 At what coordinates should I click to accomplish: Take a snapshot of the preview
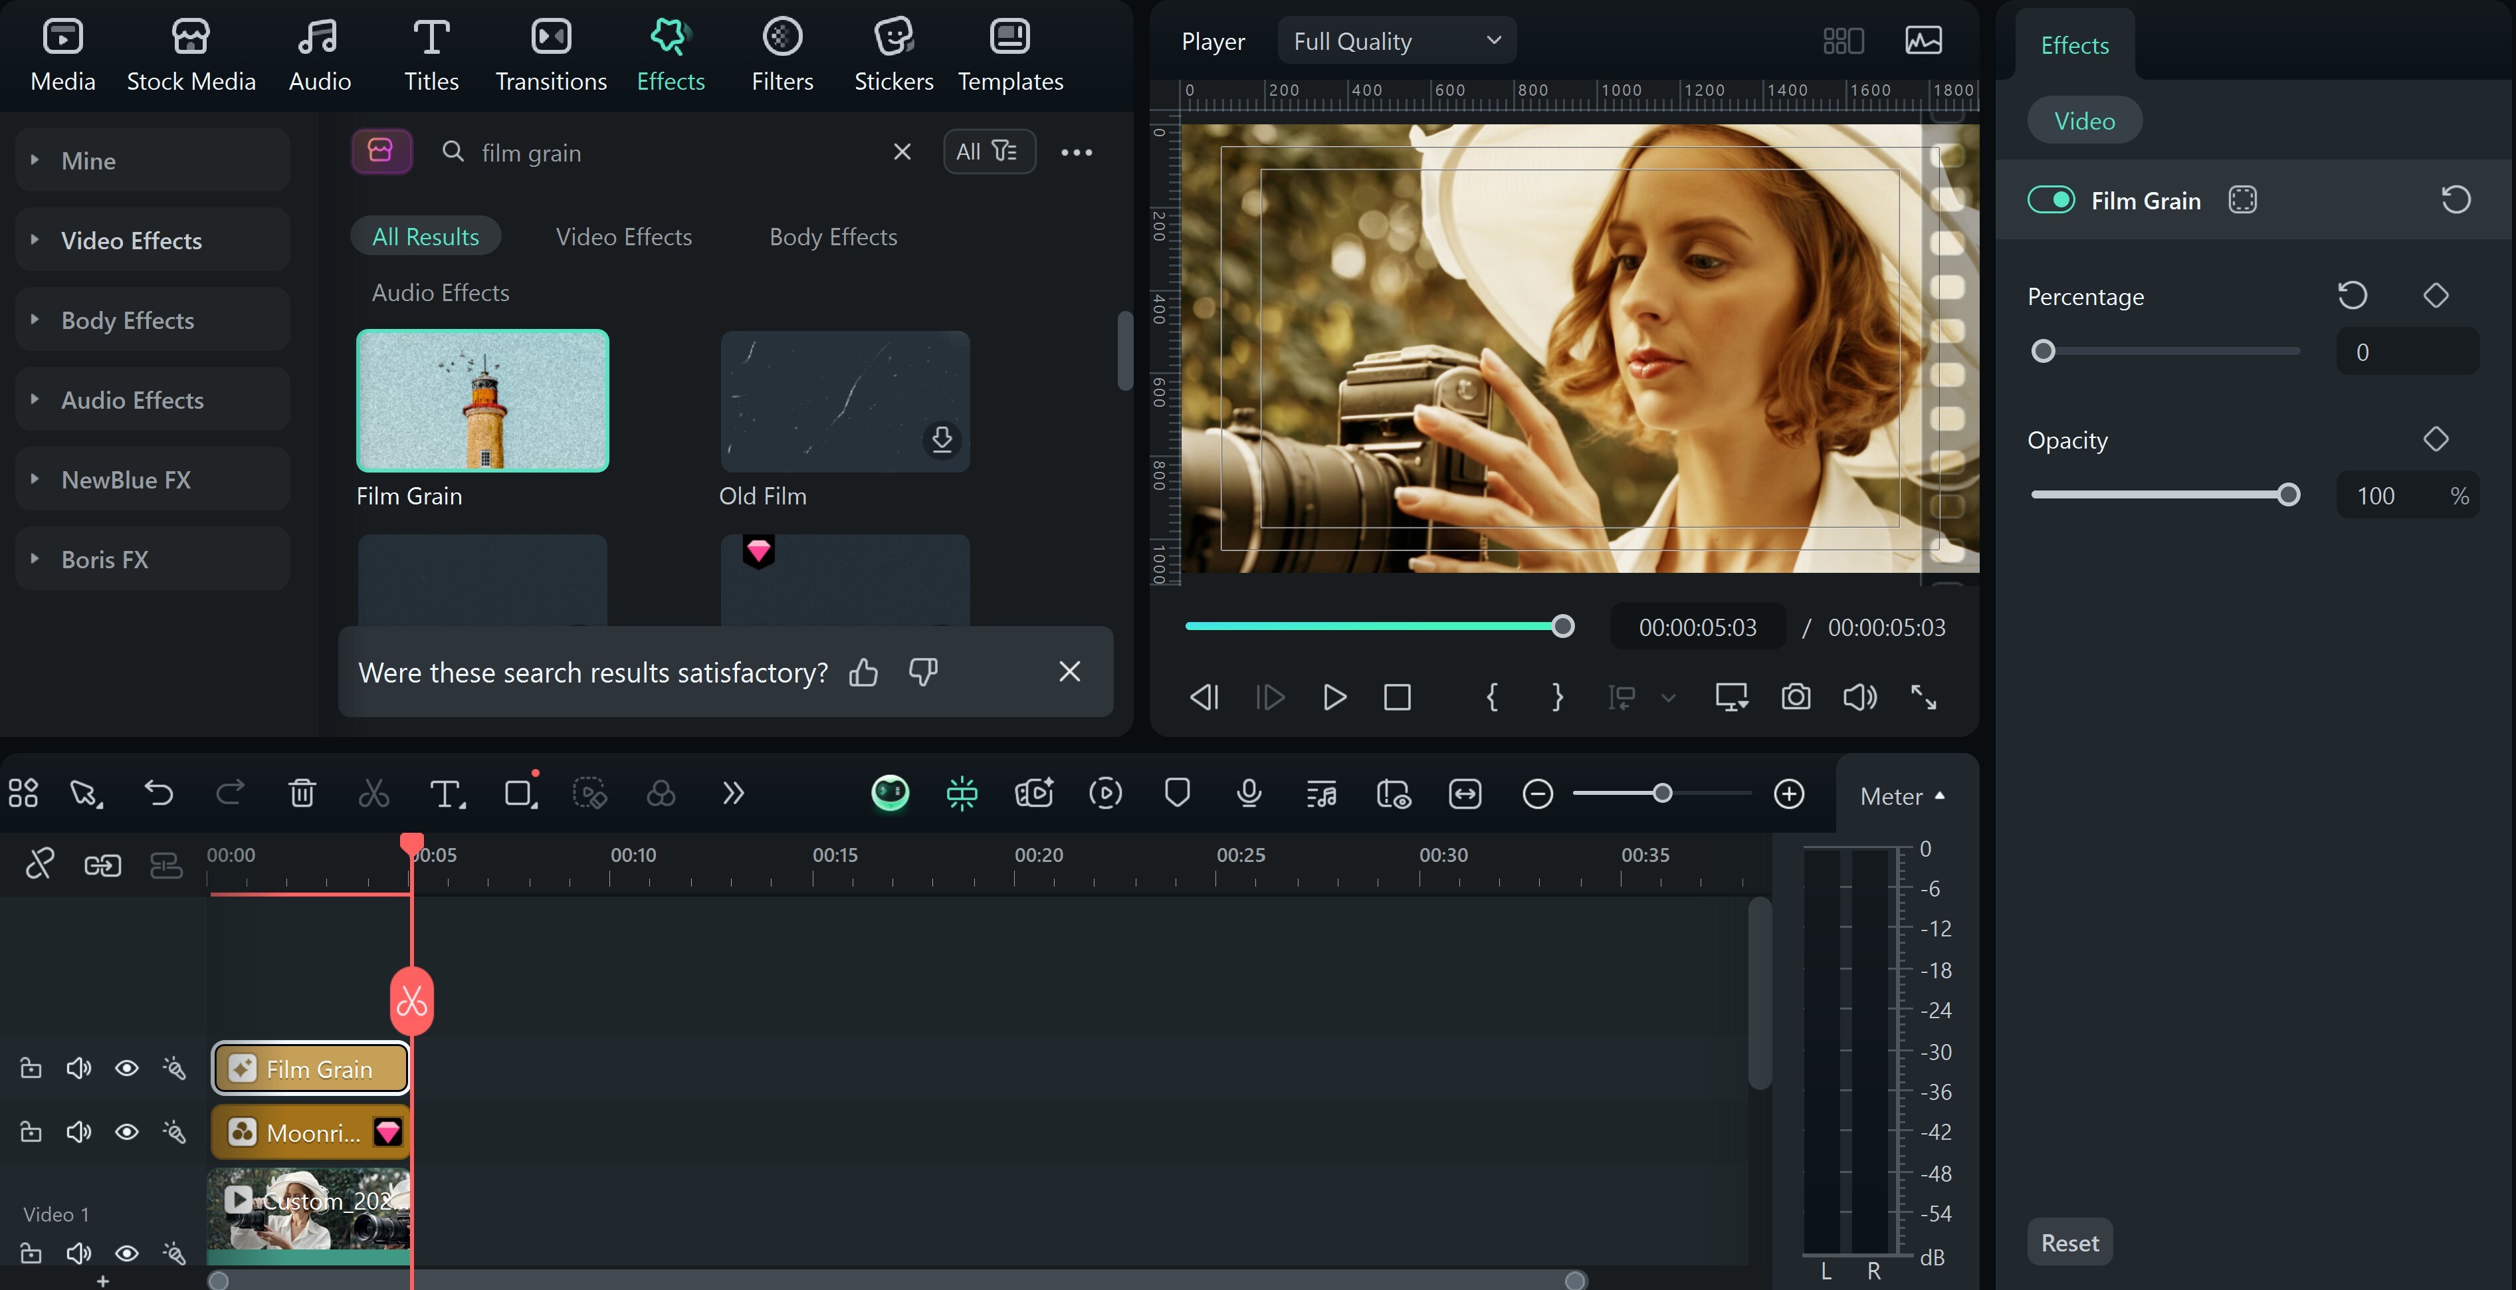point(1795,697)
